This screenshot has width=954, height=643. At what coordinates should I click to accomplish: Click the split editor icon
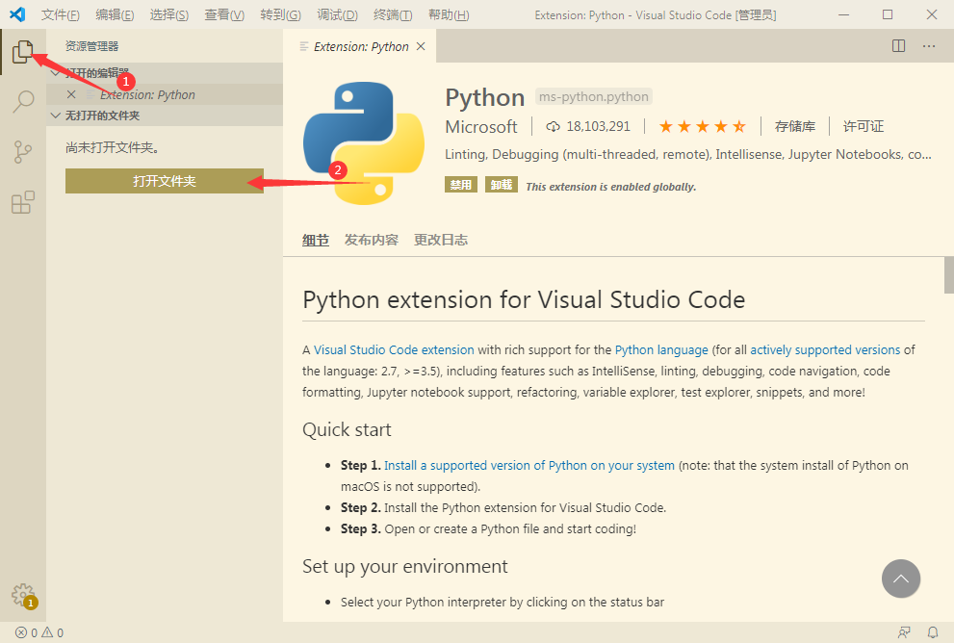(x=899, y=46)
